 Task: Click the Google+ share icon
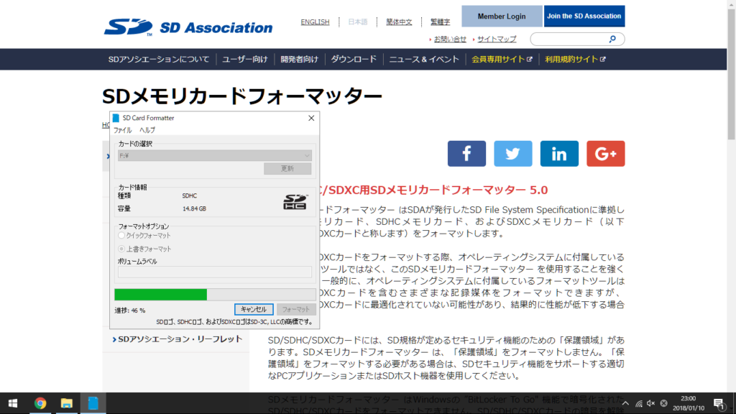605,154
